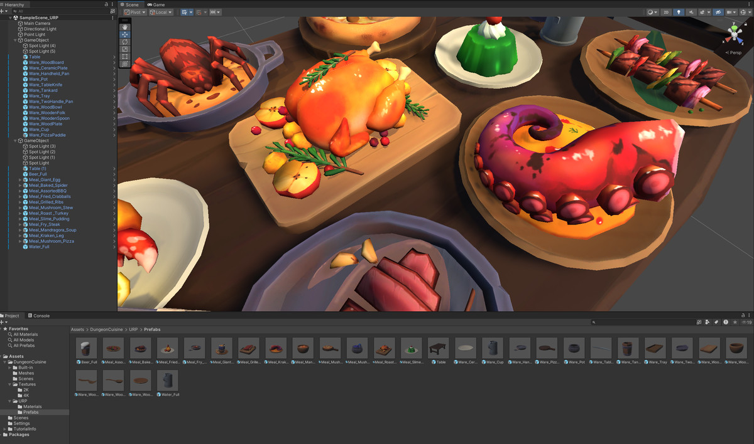Click All Materials in Favorites
The height and width of the screenshot is (444, 754).
click(x=26, y=334)
